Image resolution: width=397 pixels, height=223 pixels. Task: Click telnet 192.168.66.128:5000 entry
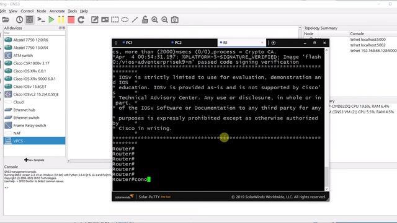pos(373,51)
